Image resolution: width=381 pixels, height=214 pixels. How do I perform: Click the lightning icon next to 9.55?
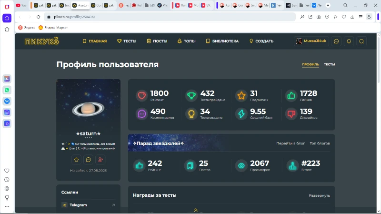[x=241, y=113]
